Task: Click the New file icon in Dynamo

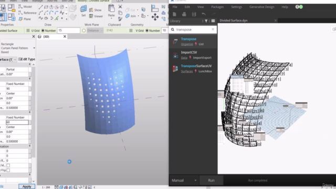Action: click(174, 14)
